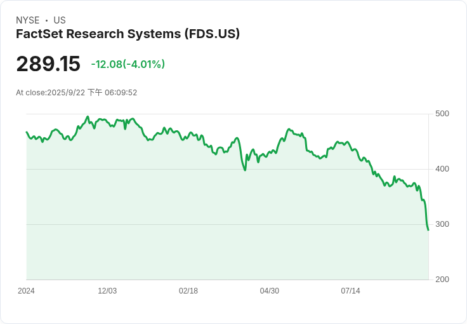
Task: Click the 2024 x-axis date label
Action: coord(26,291)
